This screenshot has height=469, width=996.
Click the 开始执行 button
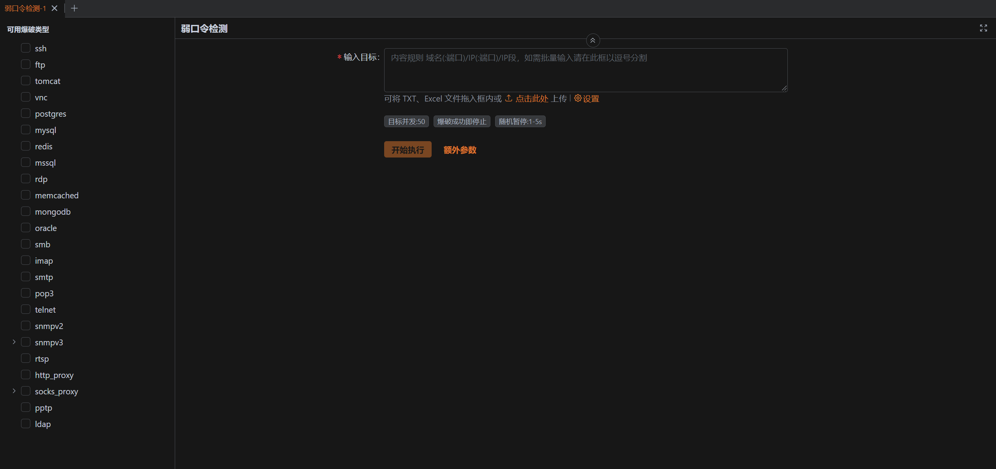tap(408, 150)
